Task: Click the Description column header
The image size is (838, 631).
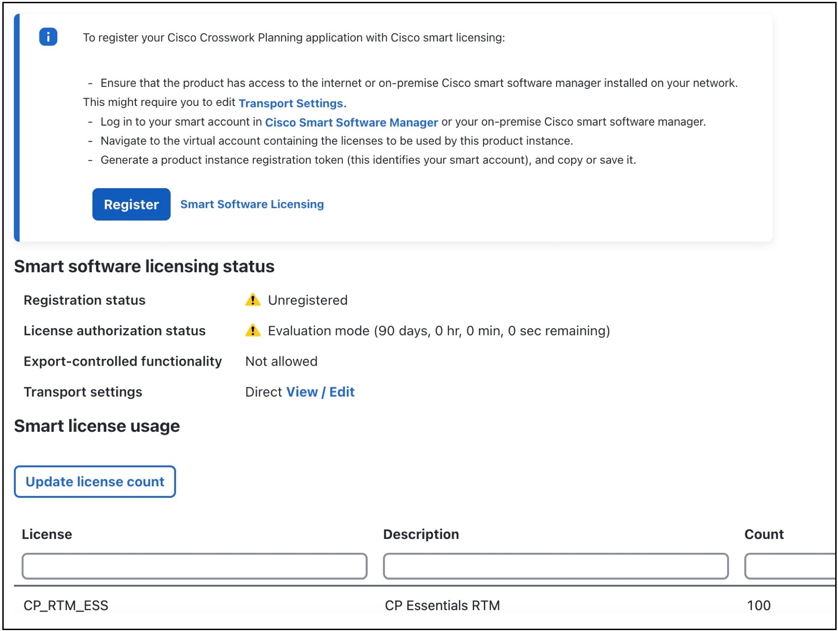Action: pyautogui.click(x=420, y=534)
